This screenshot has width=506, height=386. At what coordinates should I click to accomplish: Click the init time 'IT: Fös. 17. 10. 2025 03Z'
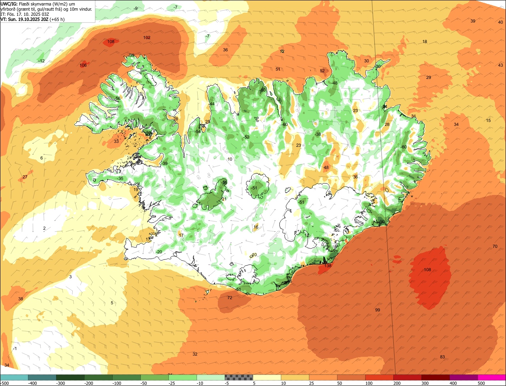25,14
